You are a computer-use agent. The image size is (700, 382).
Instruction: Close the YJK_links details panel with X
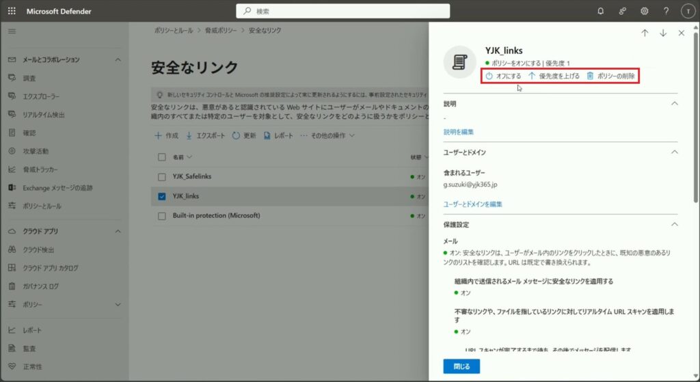[x=682, y=33]
